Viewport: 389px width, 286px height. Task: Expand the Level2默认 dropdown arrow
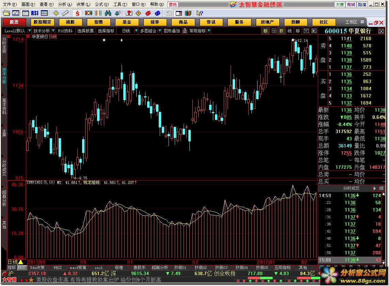coord(30,31)
